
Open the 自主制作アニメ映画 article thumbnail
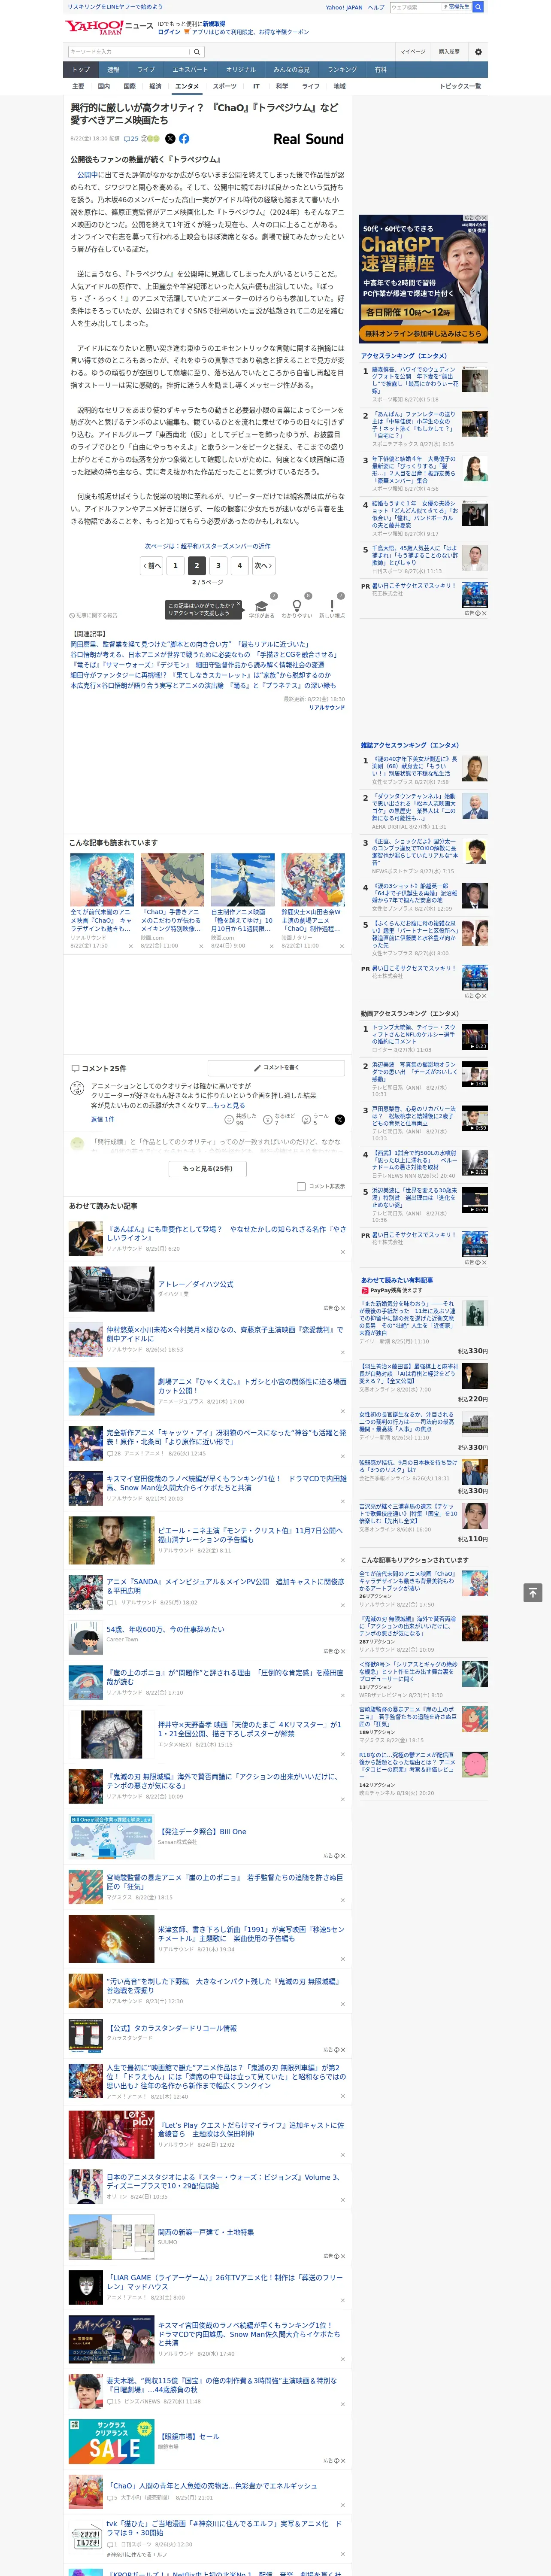point(242,880)
